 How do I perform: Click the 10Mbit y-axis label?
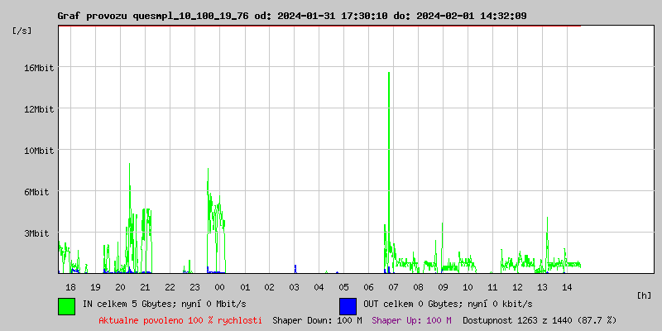click(x=38, y=151)
